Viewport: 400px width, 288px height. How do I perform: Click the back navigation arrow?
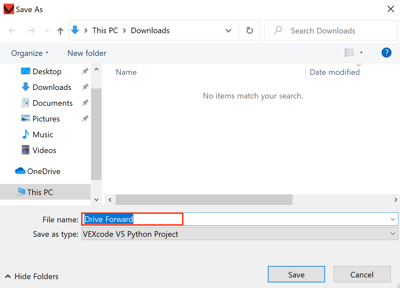tap(12, 30)
